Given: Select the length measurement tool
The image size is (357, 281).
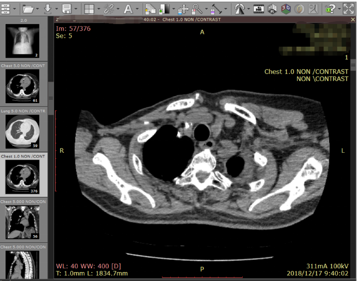Looking at the screenshot, I should click(x=216, y=9).
